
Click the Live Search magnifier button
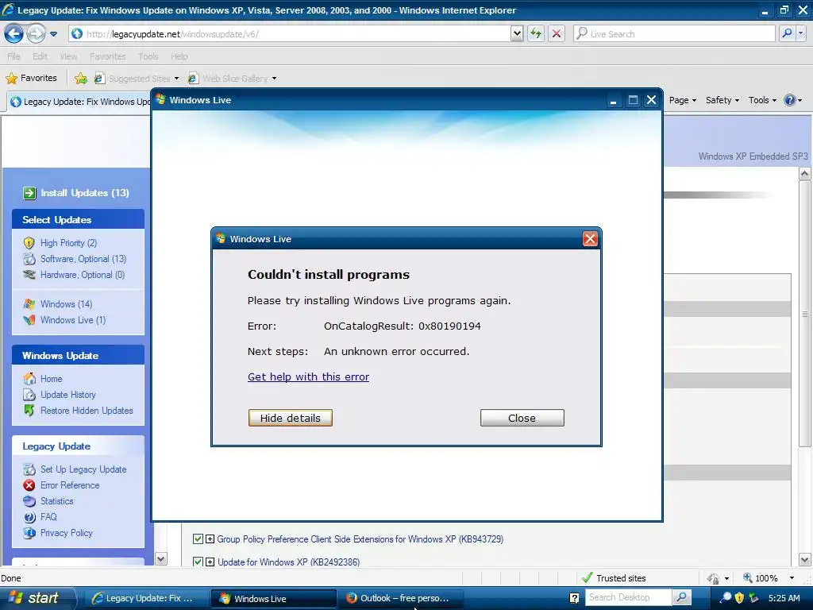pos(787,33)
